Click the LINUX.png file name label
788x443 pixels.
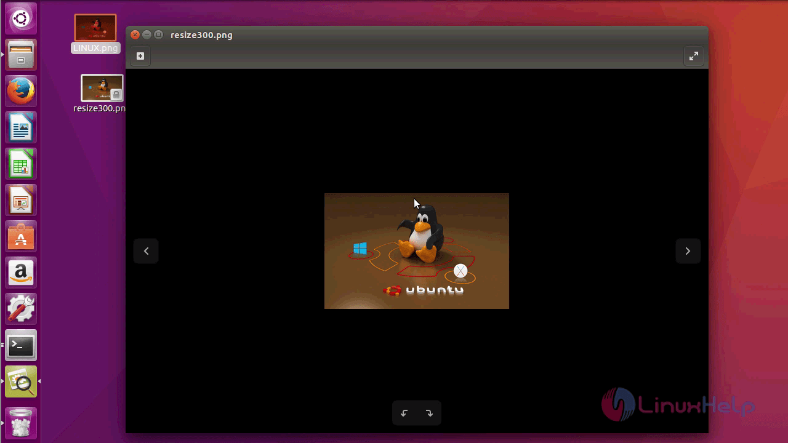pos(95,48)
